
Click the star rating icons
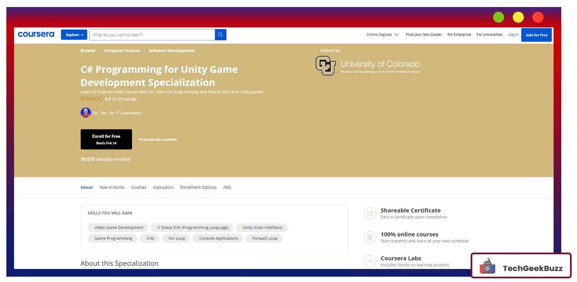92,99
